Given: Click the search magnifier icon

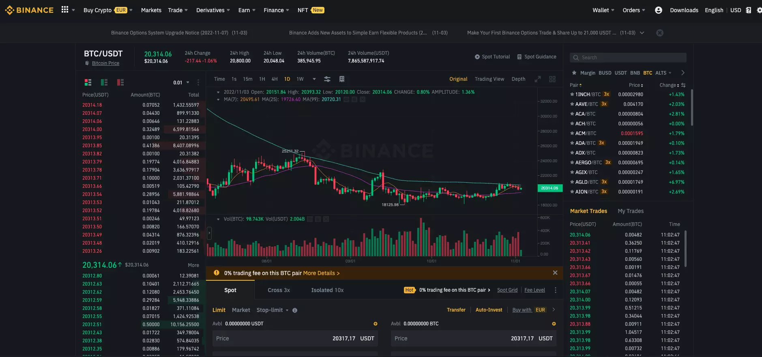Looking at the screenshot, I should [576, 58].
